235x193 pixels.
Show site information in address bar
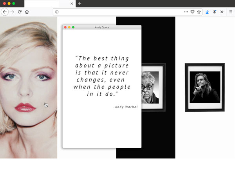[x=57, y=12]
